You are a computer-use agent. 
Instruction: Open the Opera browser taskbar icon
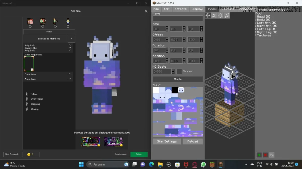point(195,164)
